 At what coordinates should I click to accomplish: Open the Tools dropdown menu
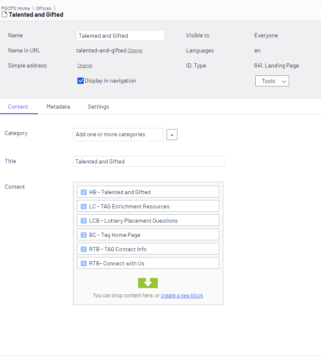[272, 81]
